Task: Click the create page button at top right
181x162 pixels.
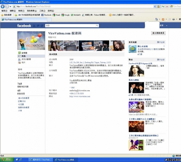Action: [x=158, y=33]
